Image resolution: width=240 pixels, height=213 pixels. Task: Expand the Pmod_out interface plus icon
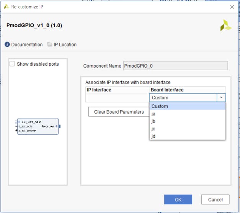[x=56, y=126]
